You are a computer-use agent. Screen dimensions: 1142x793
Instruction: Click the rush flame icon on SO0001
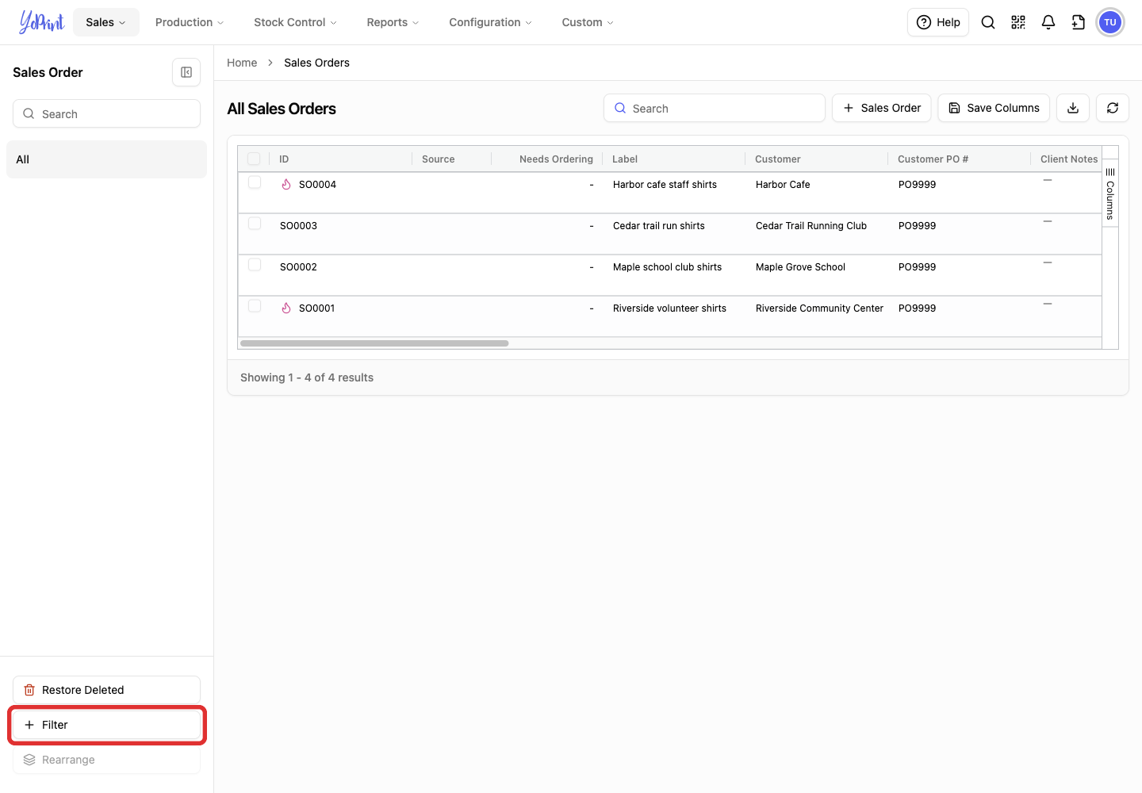pos(286,308)
